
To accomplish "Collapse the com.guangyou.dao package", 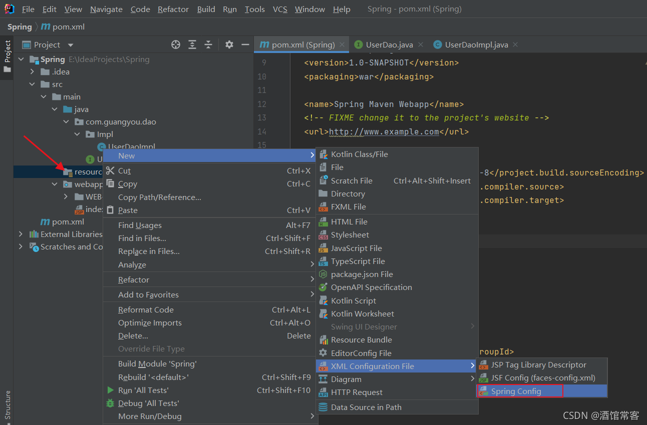I will tap(66, 121).
